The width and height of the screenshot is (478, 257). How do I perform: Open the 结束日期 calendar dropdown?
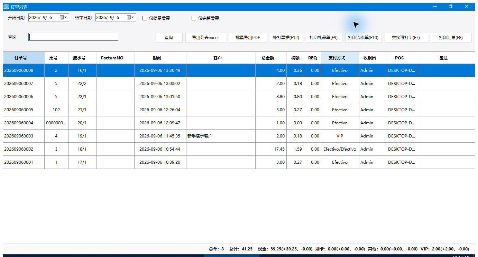131,17
